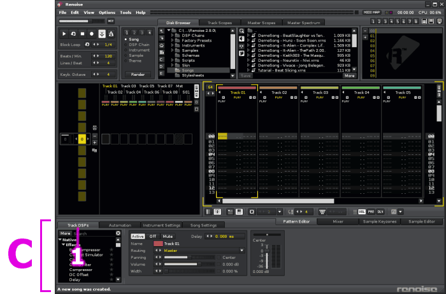Toggle sample preview speaker icon in browser
This screenshot has height=294, width=446.
tap(241, 39)
